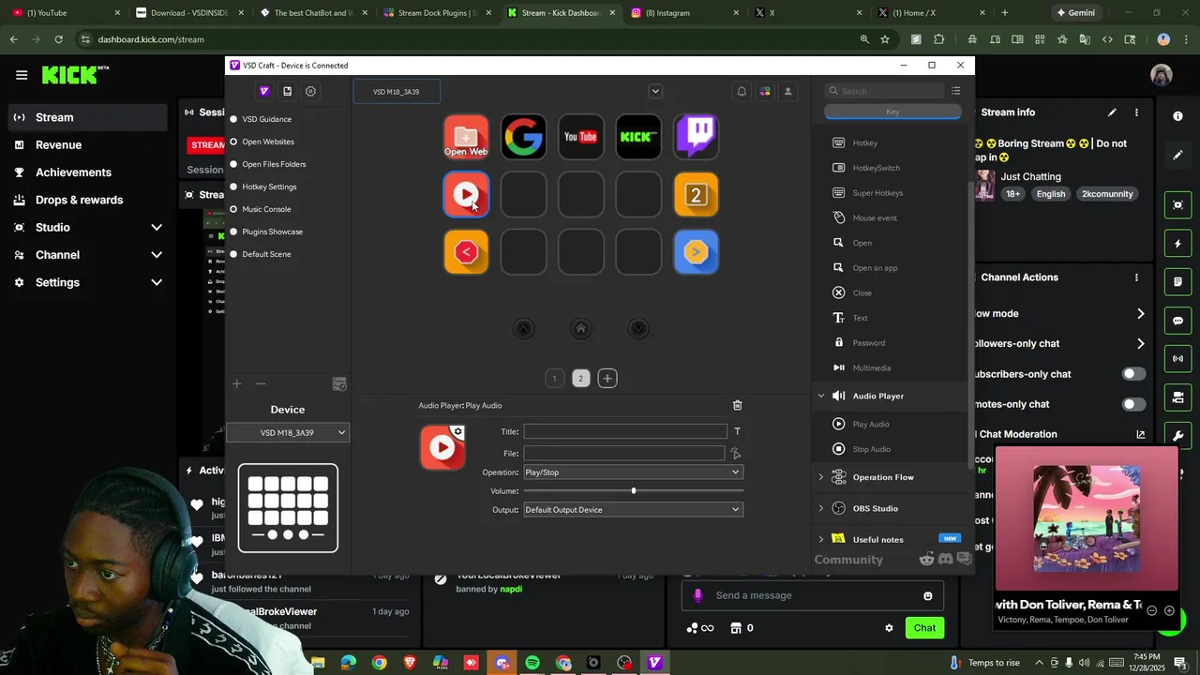
Task: Open Revenue in the Kick sidebar
Action: click(x=58, y=145)
